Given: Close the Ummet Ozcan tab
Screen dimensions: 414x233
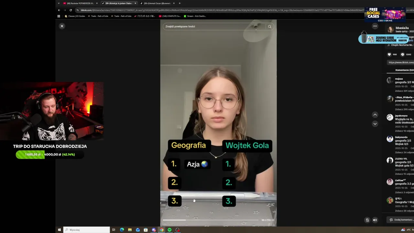Looking at the screenshot, I should tap(174, 3).
